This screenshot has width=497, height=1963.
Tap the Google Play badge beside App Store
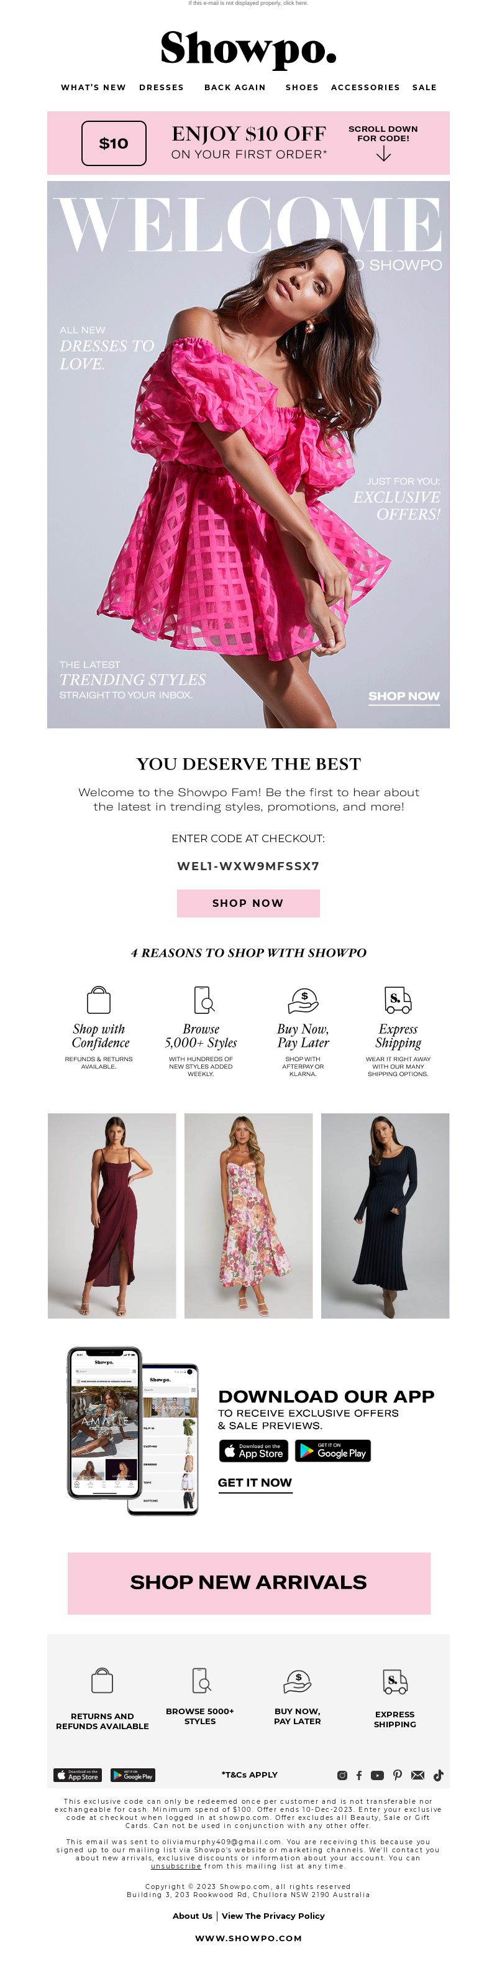click(332, 1450)
